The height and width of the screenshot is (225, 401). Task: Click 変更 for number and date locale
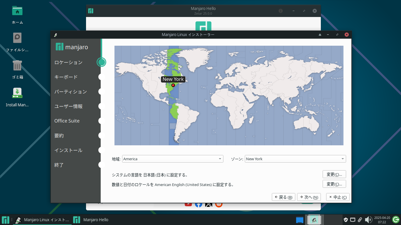[x=334, y=184]
